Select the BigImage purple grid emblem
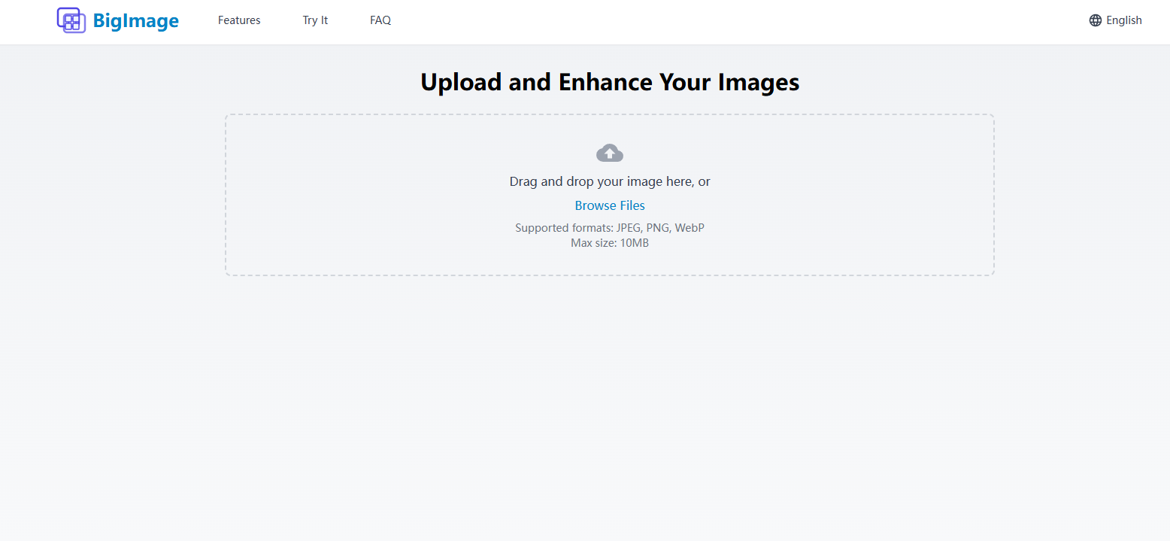Image resolution: width=1170 pixels, height=541 pixels. [x=71, y=20]
